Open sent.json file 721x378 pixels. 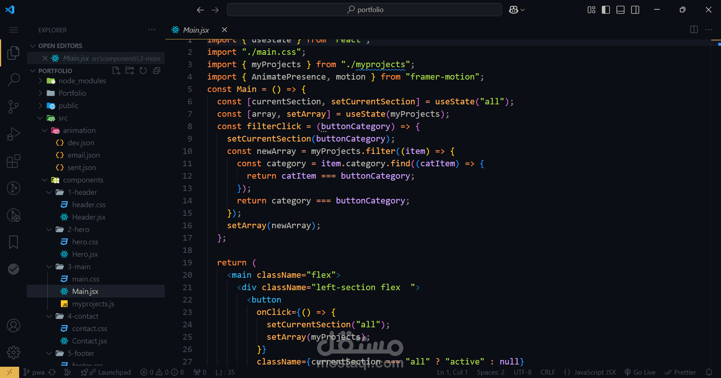(x=82, y=167)
